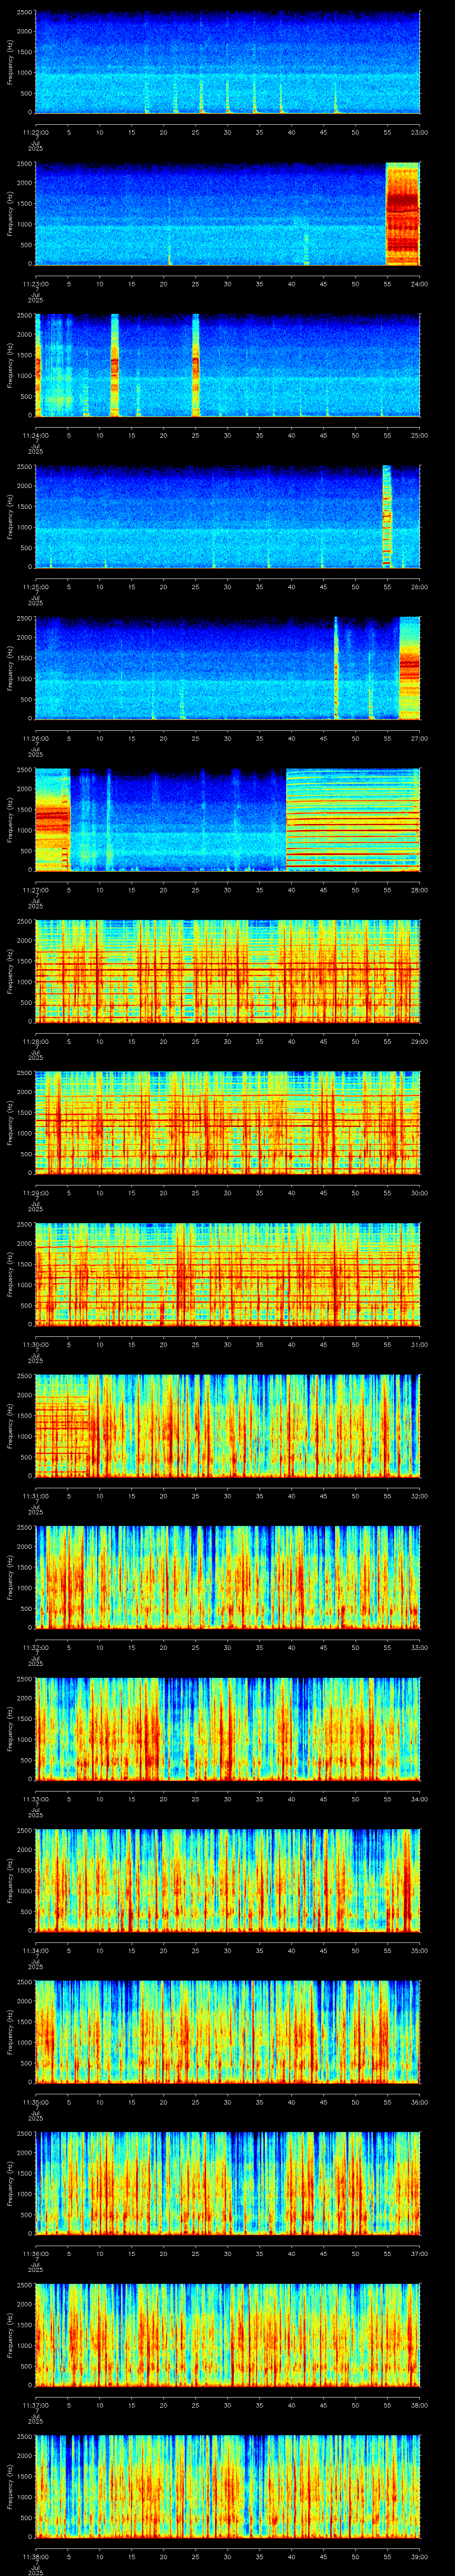This screenshot has height=2576, width=455.
Task: Click the Frequency (Hz) axis title of the 11:29:00 row
Action: (x=10, y=1123)
